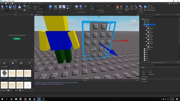
Task: Open the Toolbox Inventory grid tab
Action: click(x=13, y=63)
